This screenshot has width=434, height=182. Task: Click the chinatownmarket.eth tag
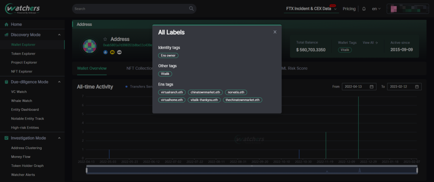click(x=205, y=92)
